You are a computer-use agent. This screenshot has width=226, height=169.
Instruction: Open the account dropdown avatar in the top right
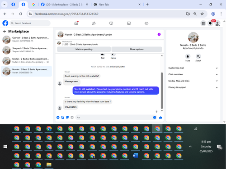pyautogui.click(x=217, y=23)
